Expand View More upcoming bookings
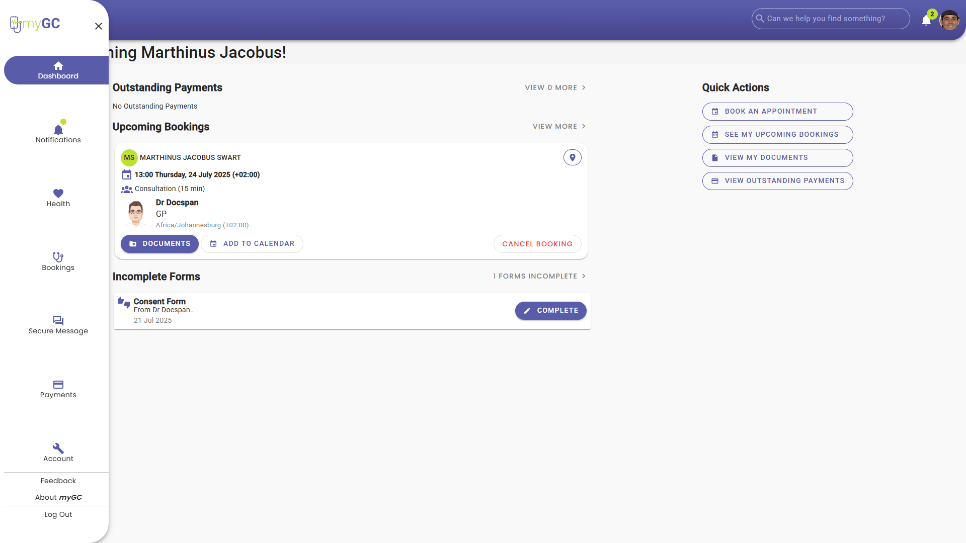Screen dimensions: 966x543 tap(558, 126)
